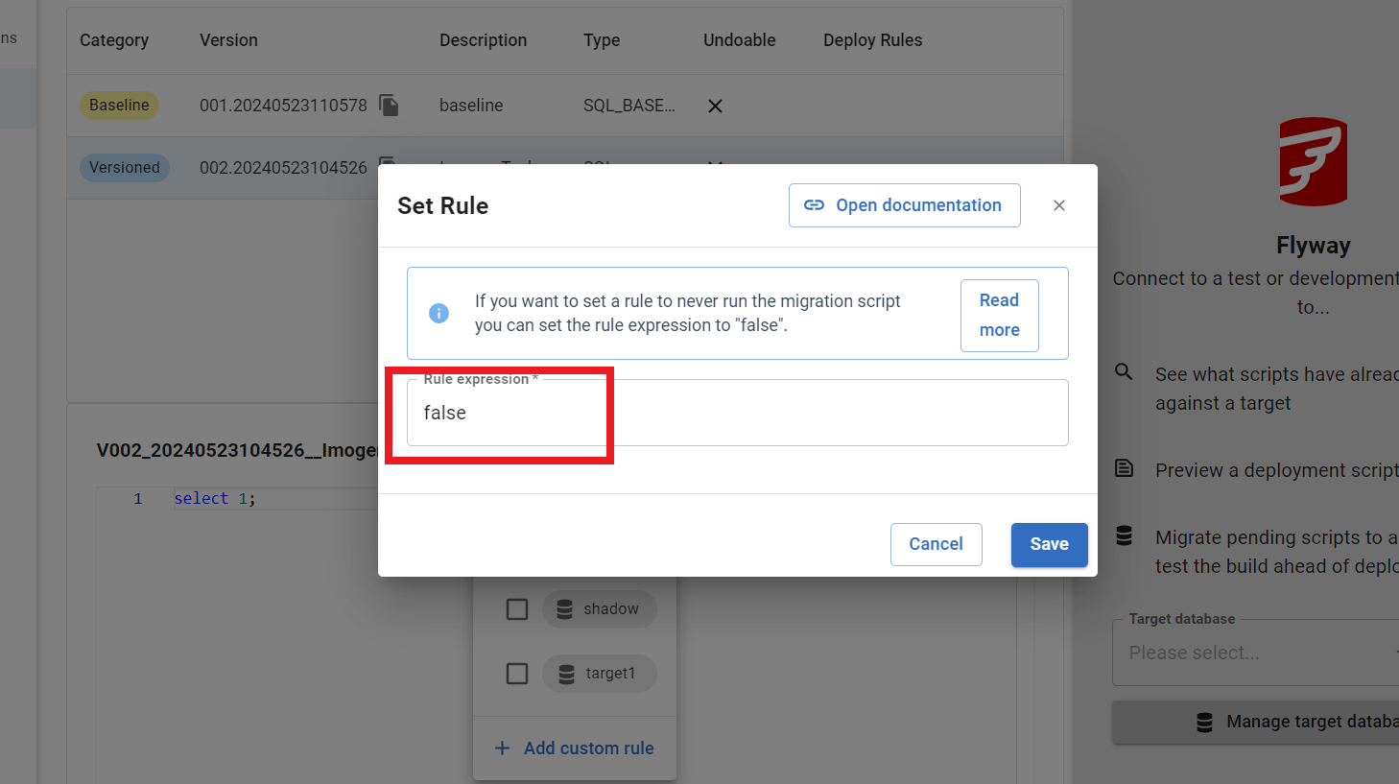The width and height of the screenshot is (1399, 784).
Task: Click the Version column header
Action: point(228,40)
